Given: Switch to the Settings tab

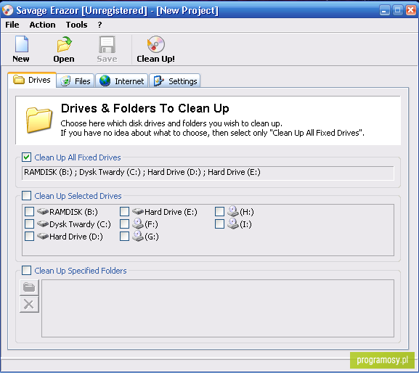Looking at the screenshot, I should tap(175, 81).
